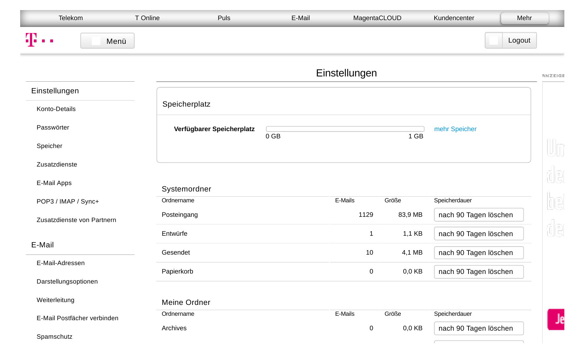Open Posteingang retention duration dropdown

point(479,215)
